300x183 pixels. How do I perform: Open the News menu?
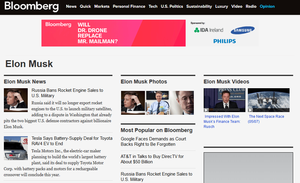tap(71, 6)
